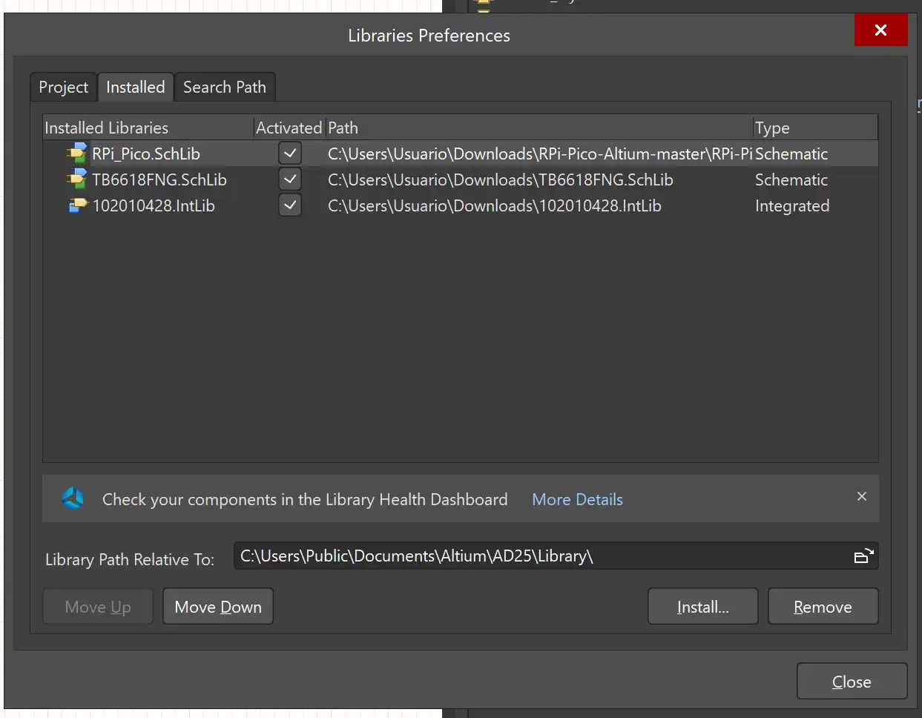Click the Close button
922x718 pixels.
click(x=852, y=682)
